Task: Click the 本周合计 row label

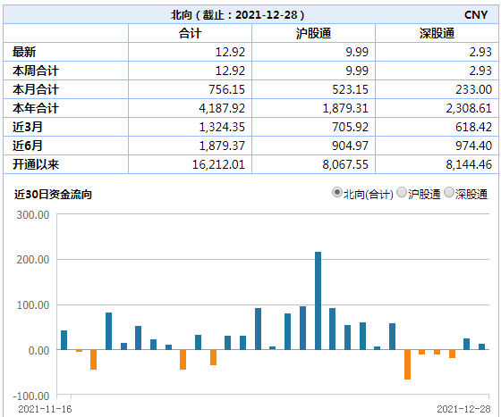Action: point(36,71)
